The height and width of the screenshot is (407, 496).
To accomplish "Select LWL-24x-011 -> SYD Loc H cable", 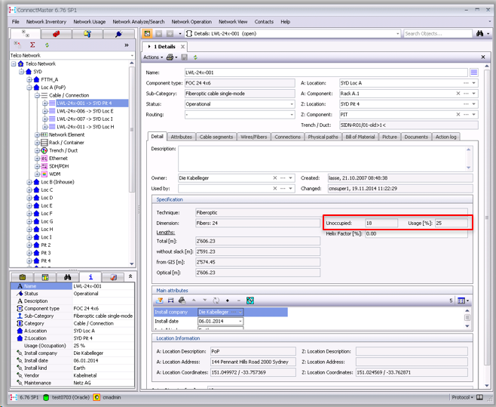I will tap(85, 127).
